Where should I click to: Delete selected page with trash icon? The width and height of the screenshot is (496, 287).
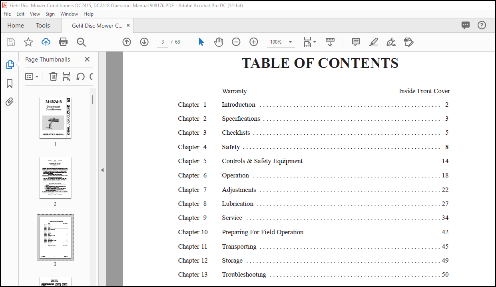click(x=53, y=76)
